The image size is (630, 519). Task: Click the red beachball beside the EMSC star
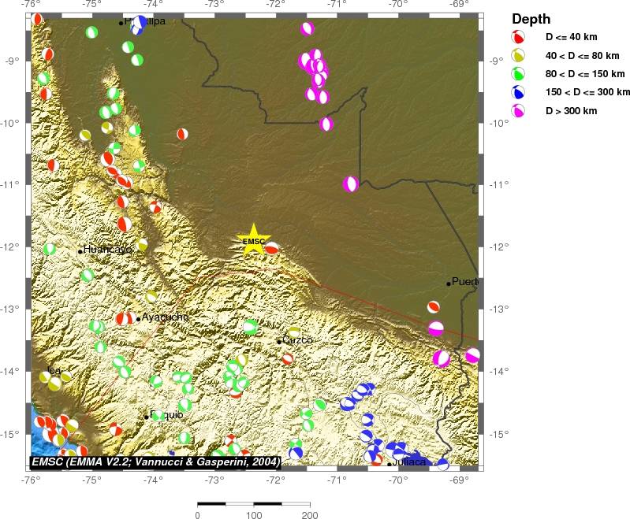tap(271, 248)
